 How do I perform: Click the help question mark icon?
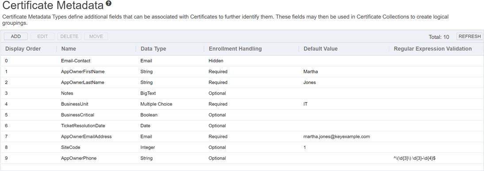[108, 4]
